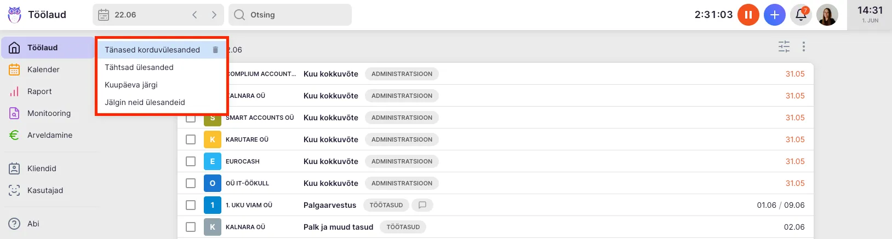Image resolution: width=892 pixels, height=239 pixels.
Task: Open the Arveldamine billing section
Action: pos(49,135)
